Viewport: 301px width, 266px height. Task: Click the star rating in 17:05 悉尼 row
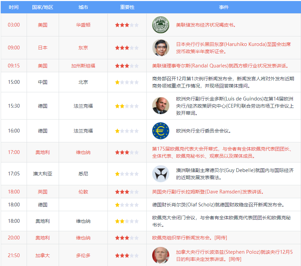pyautogui.click(x=127, y=174)
